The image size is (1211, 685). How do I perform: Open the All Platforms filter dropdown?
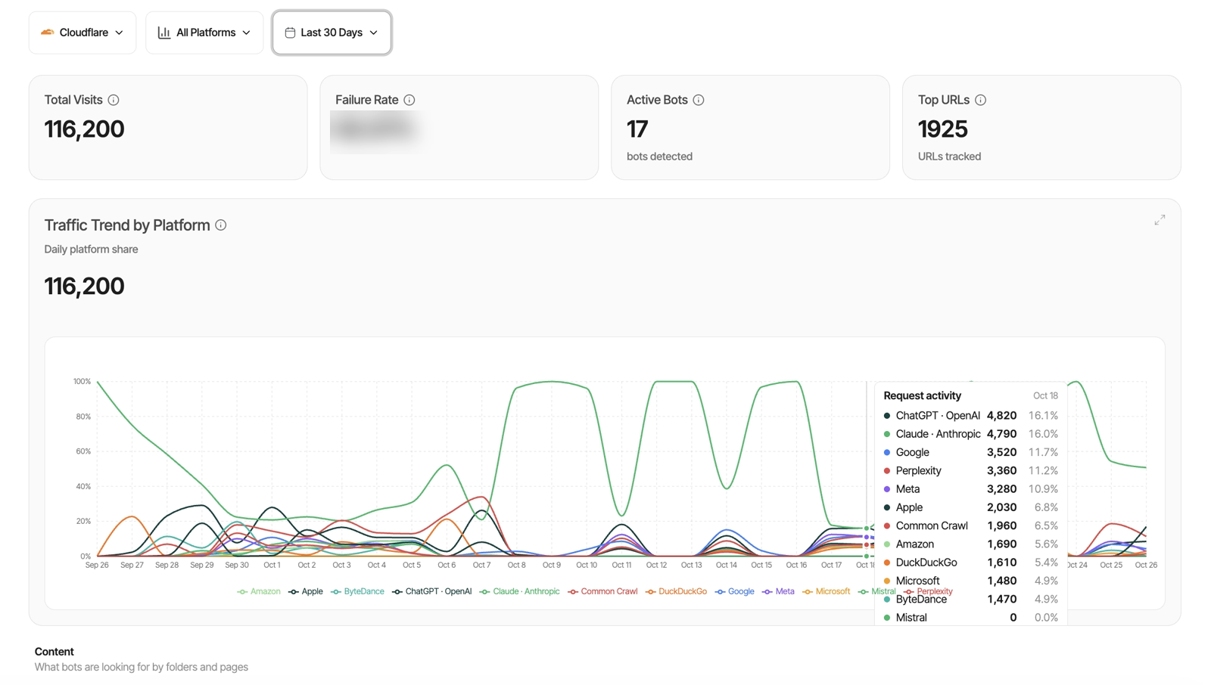click(x=204, y=33)
